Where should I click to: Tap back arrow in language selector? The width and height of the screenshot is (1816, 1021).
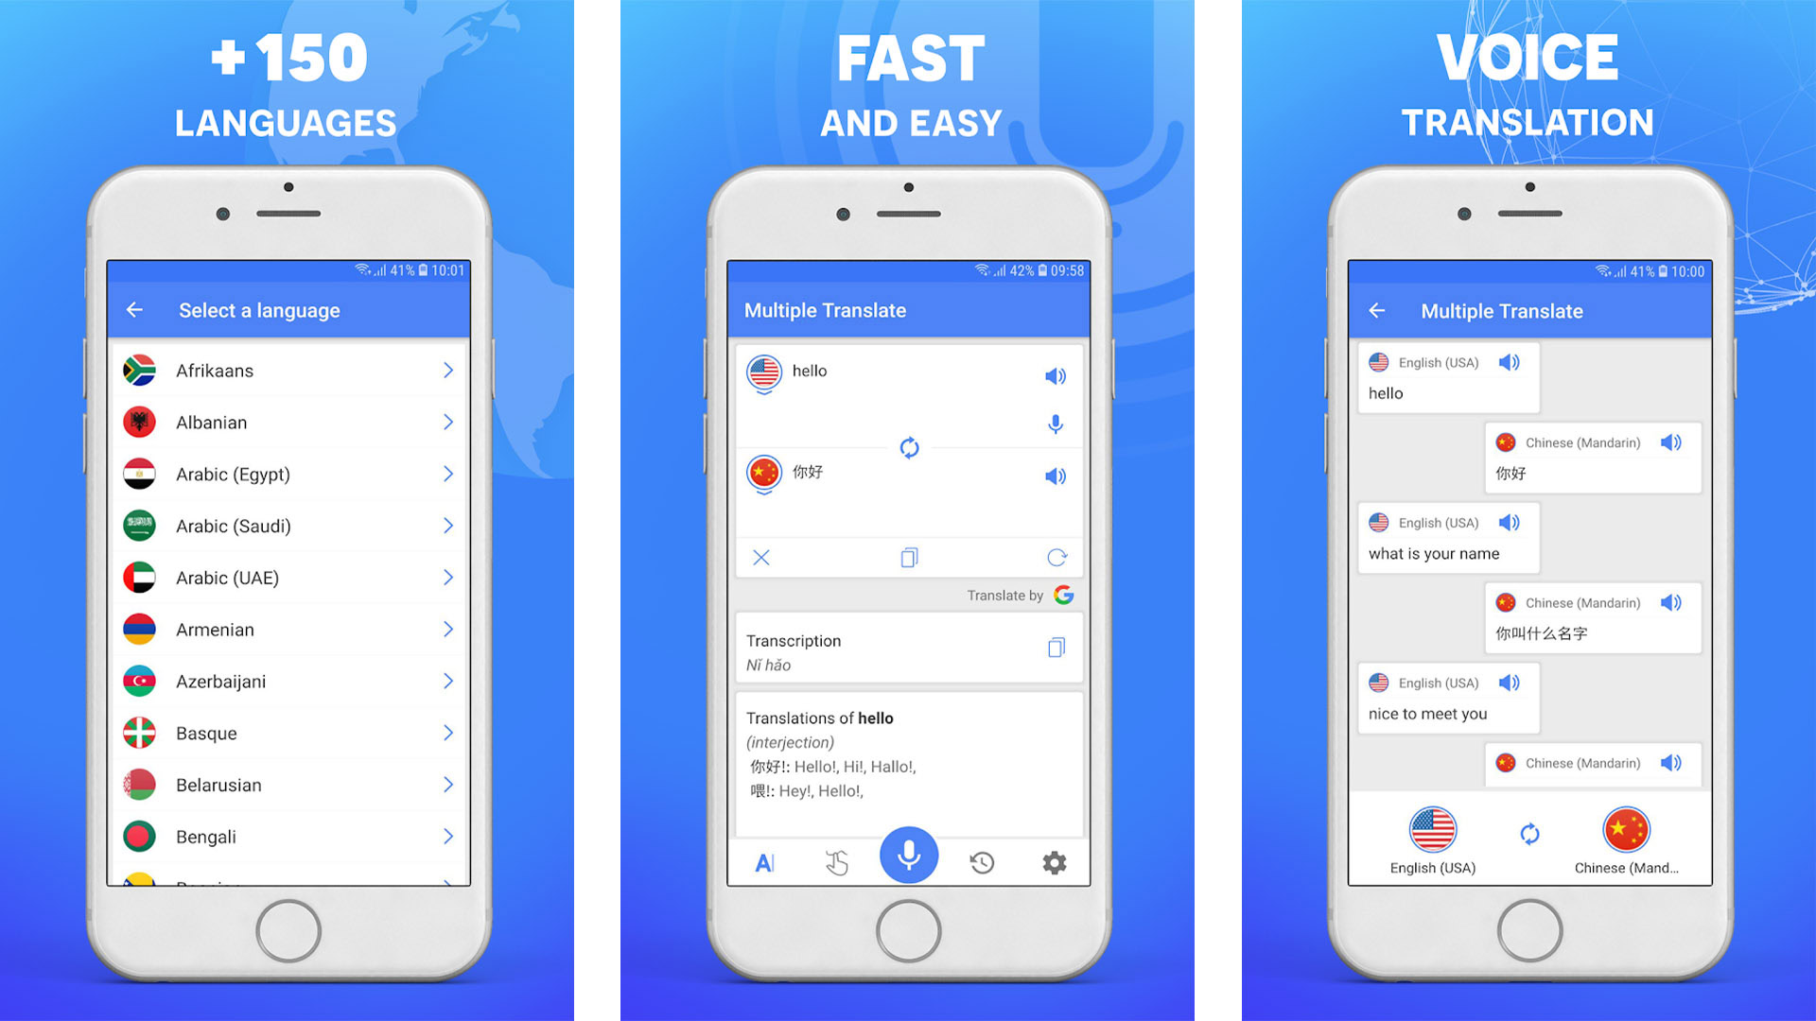133,312
